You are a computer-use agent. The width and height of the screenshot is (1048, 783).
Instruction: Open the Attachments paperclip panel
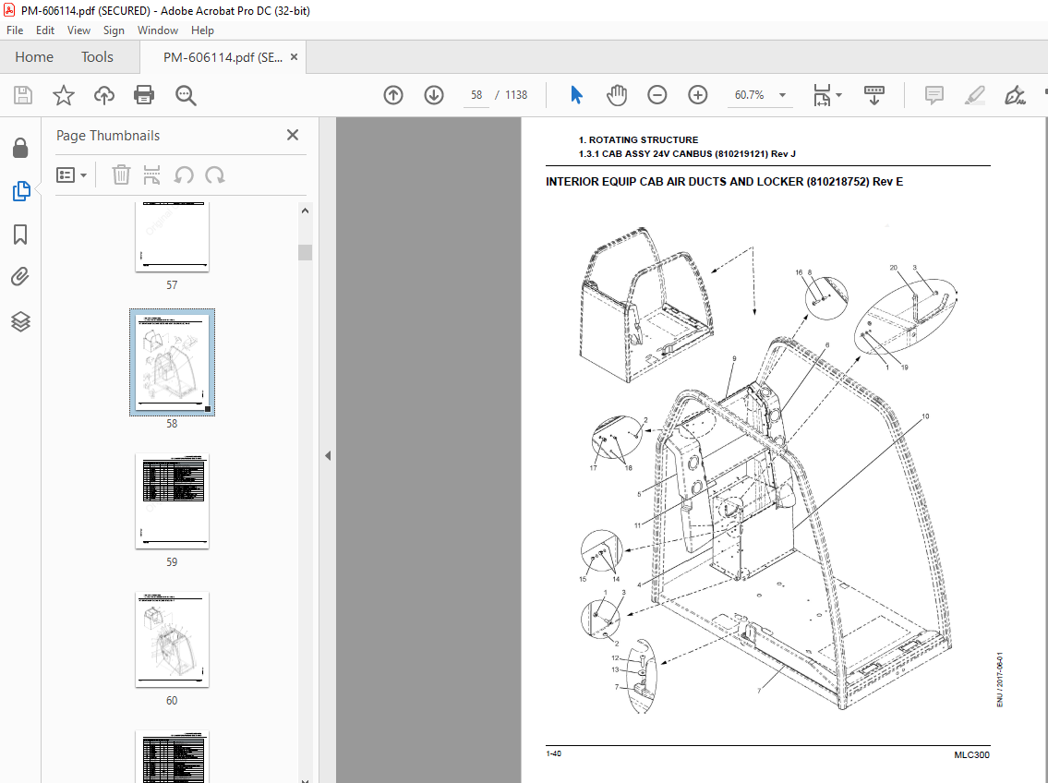(20, 277)
